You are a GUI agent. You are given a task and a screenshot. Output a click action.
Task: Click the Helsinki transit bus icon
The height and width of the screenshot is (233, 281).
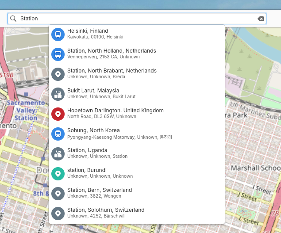click(x=58, y=34)
